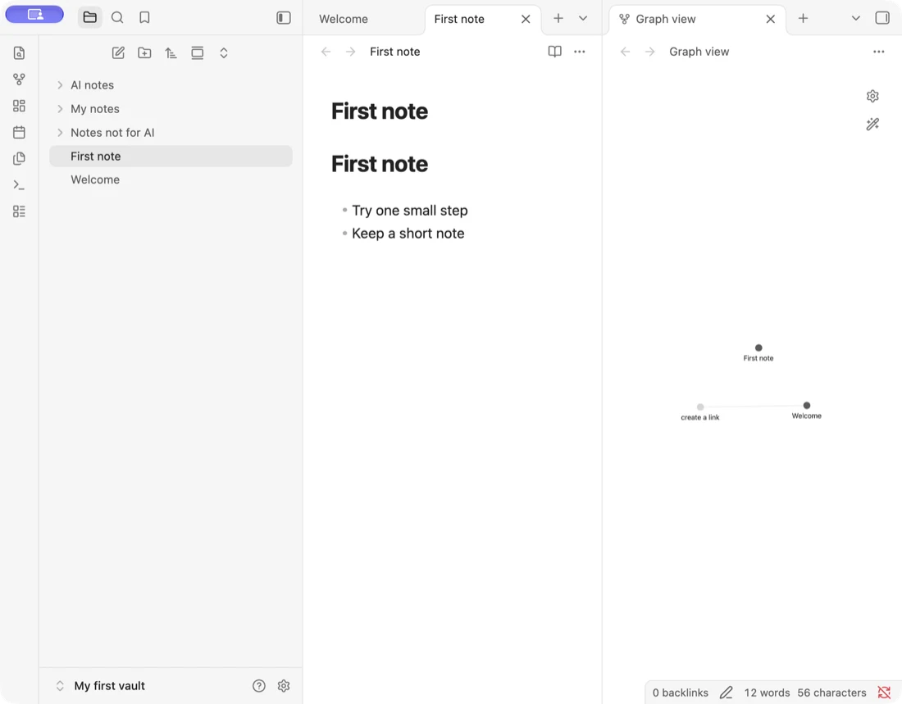Open the command palette terminal icon
The height and width of the screenshot is (704, 902).
(19, 185)
